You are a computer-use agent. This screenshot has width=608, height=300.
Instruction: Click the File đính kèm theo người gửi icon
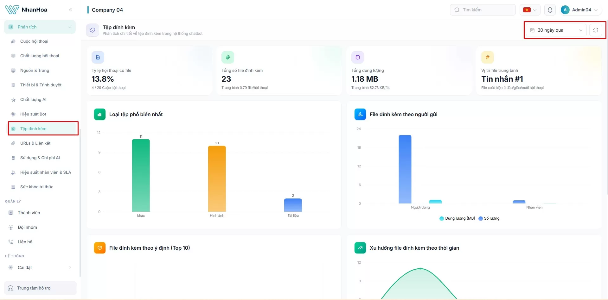click(360, 114)
